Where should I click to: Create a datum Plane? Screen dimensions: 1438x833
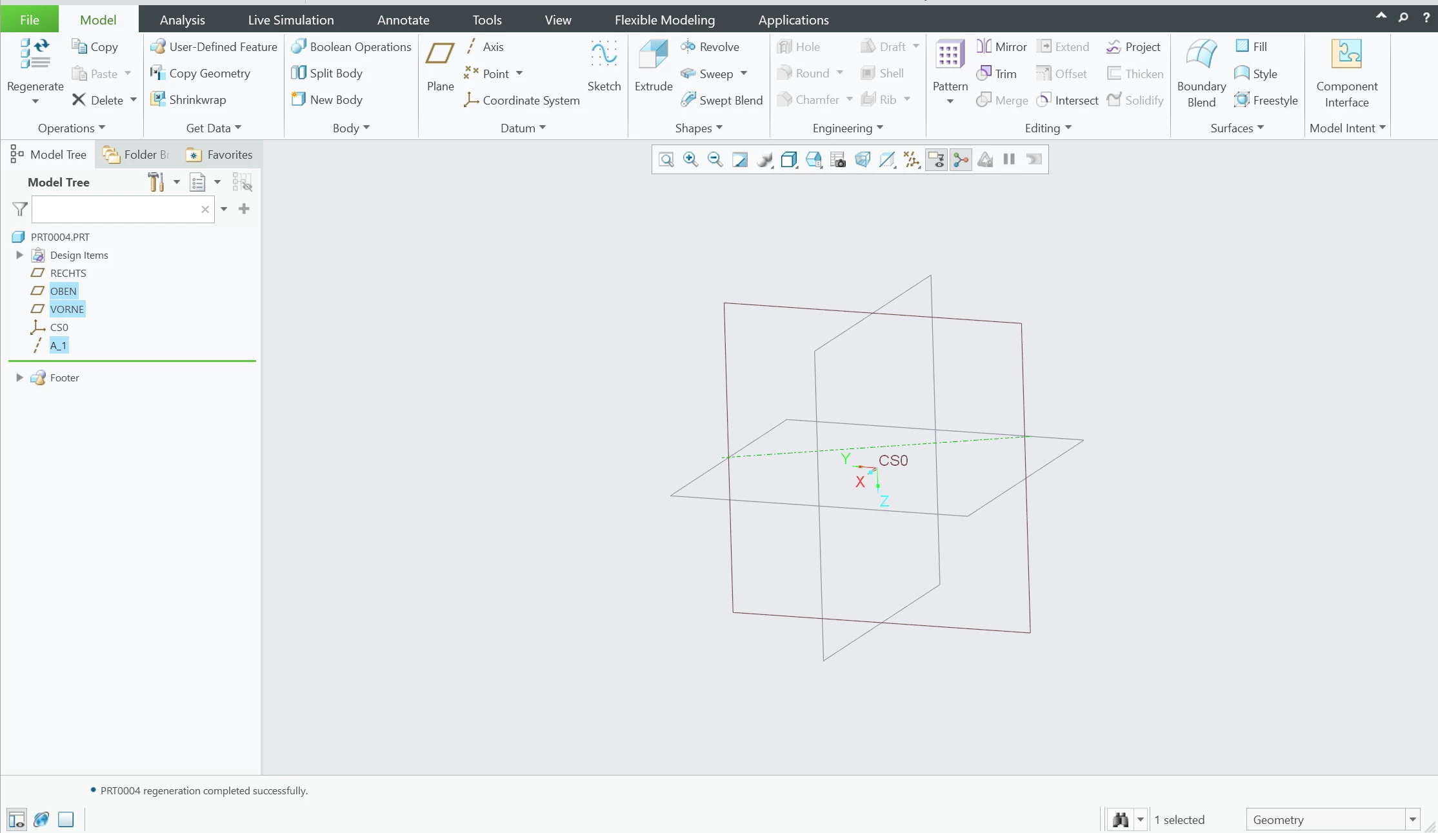(x=440, y=55)
